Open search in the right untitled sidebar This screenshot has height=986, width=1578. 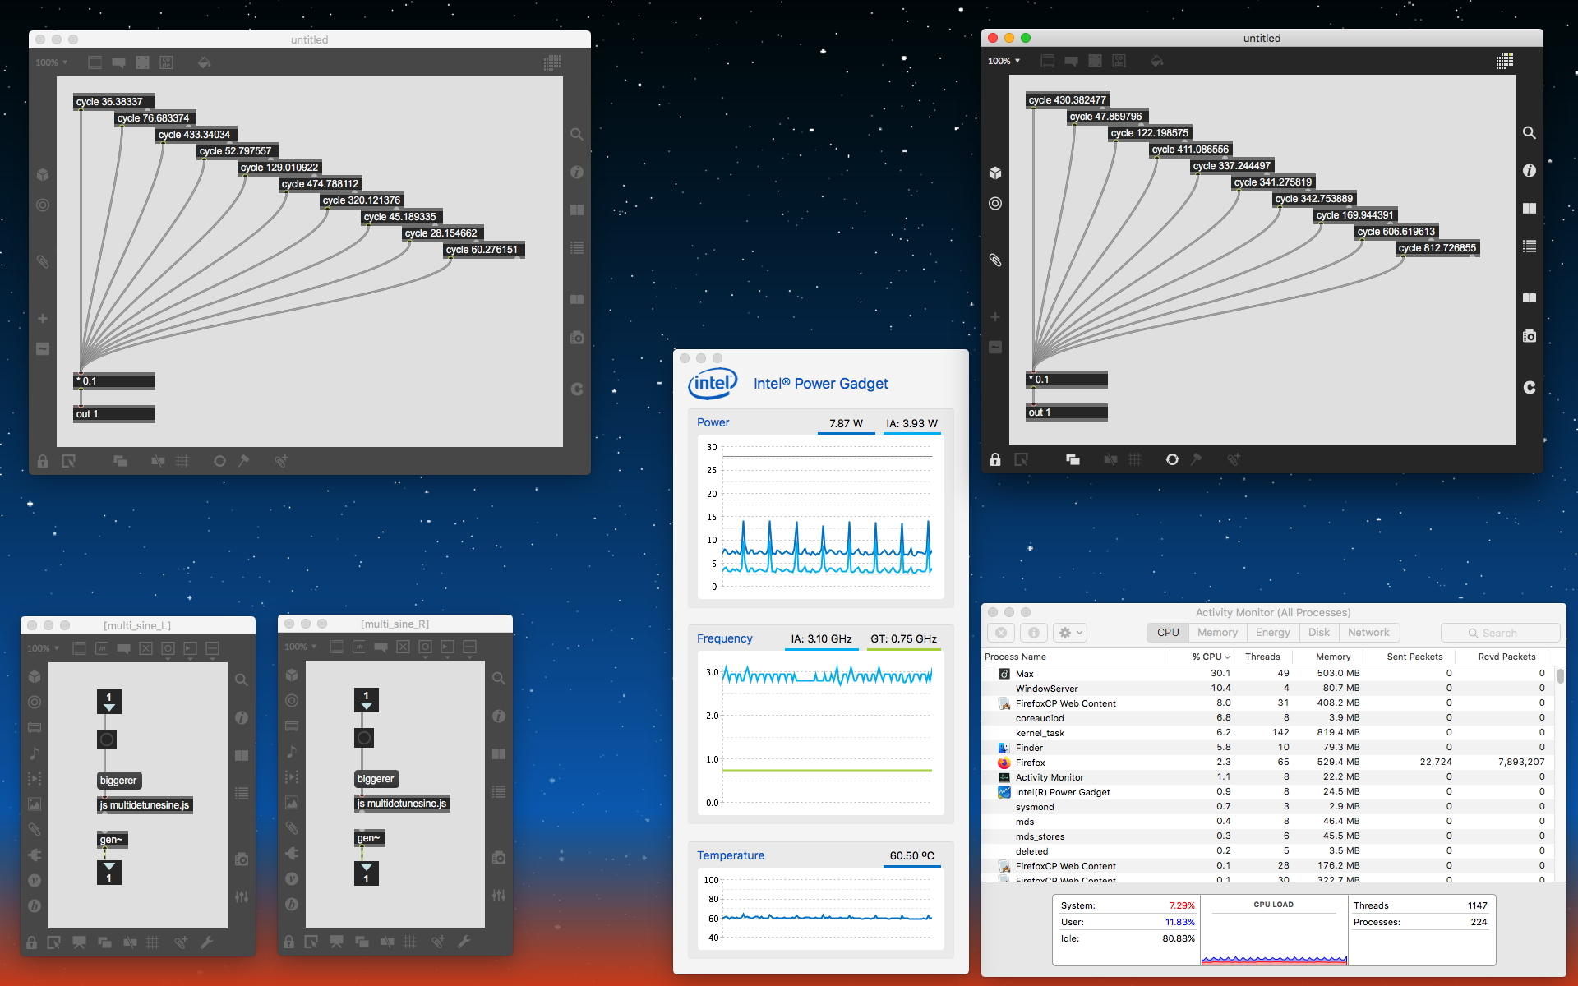(1529, 132)
